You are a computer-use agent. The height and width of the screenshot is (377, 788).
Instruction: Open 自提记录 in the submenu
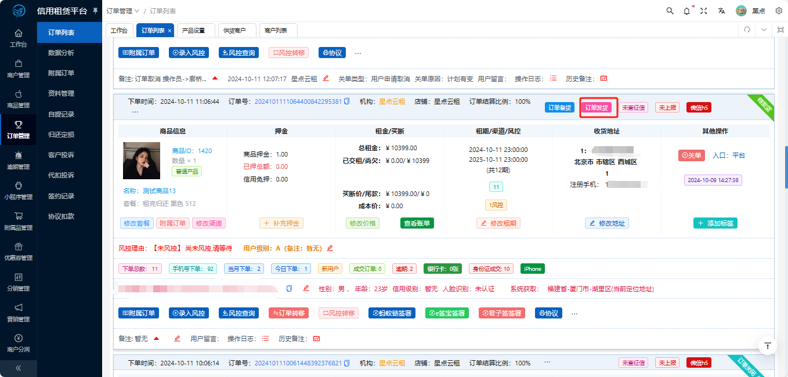click(x=62, y=114)
